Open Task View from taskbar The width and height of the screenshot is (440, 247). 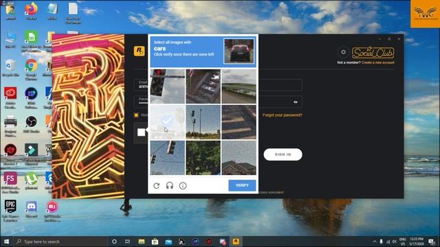[127, 242]
